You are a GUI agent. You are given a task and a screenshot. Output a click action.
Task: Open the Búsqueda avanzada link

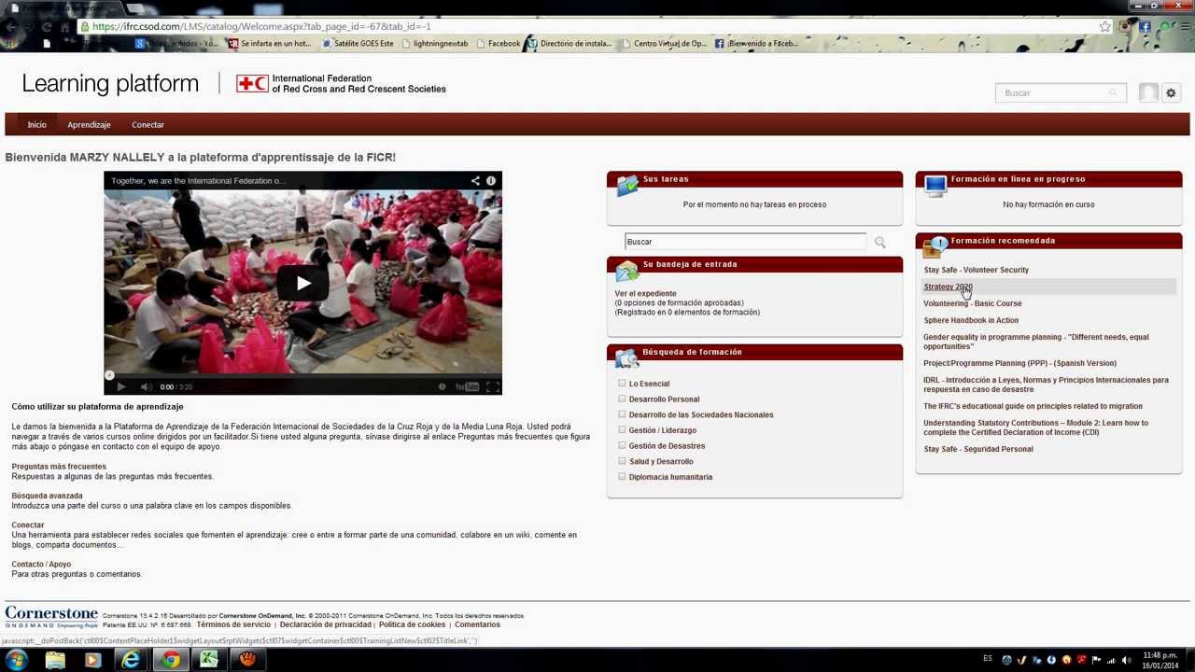47,496
